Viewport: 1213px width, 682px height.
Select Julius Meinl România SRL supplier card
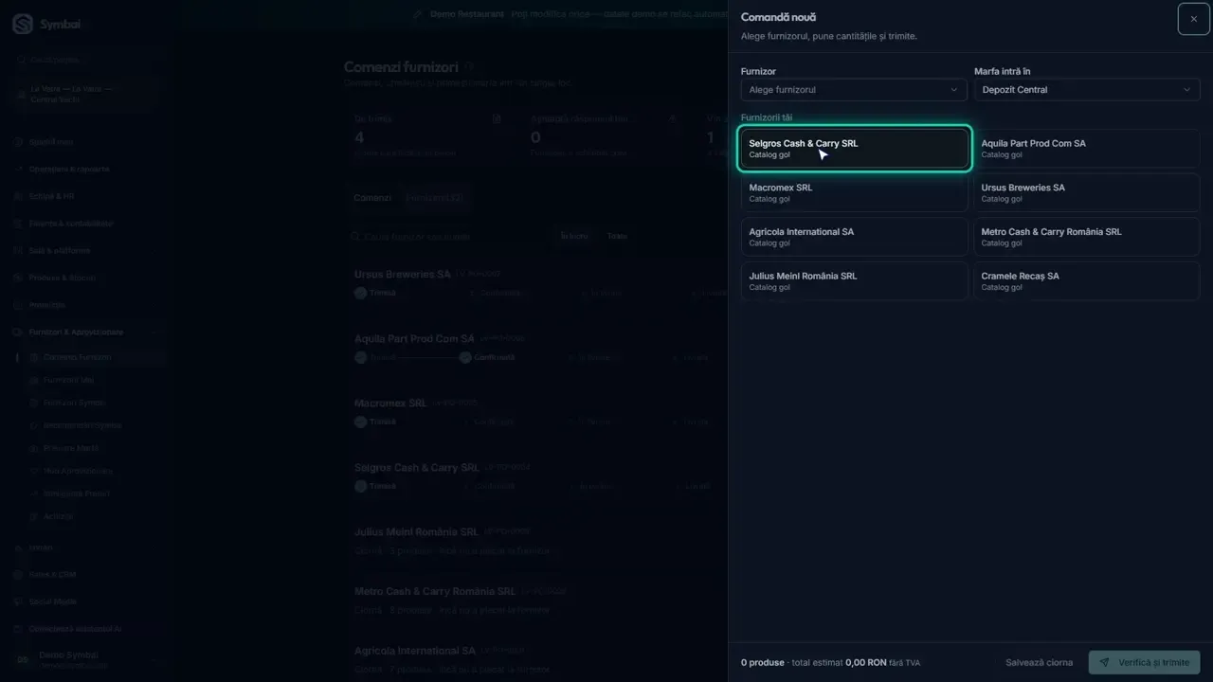(854, 281)
